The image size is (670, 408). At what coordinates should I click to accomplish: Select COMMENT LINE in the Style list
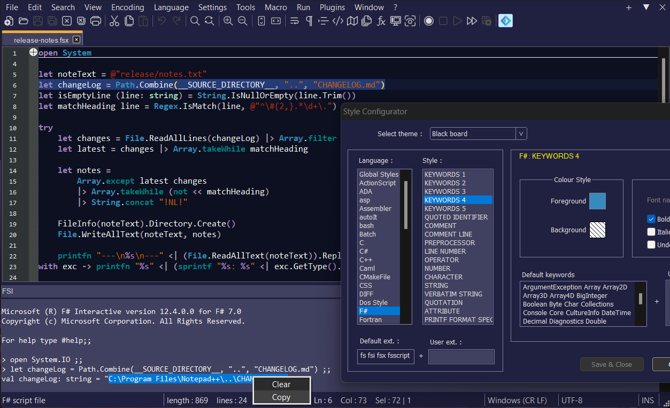pos(448,234)
